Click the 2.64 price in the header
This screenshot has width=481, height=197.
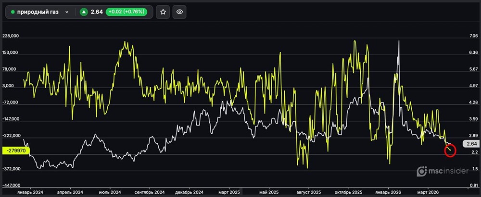coord(98,12)
